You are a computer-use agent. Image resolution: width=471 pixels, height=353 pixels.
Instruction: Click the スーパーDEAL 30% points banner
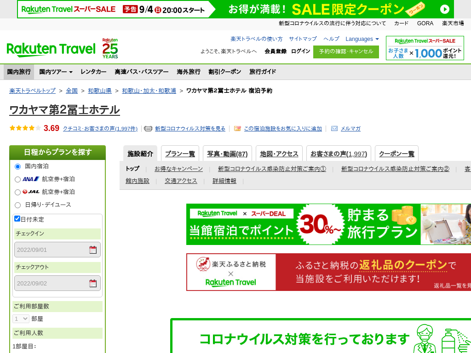pos(328,224)
